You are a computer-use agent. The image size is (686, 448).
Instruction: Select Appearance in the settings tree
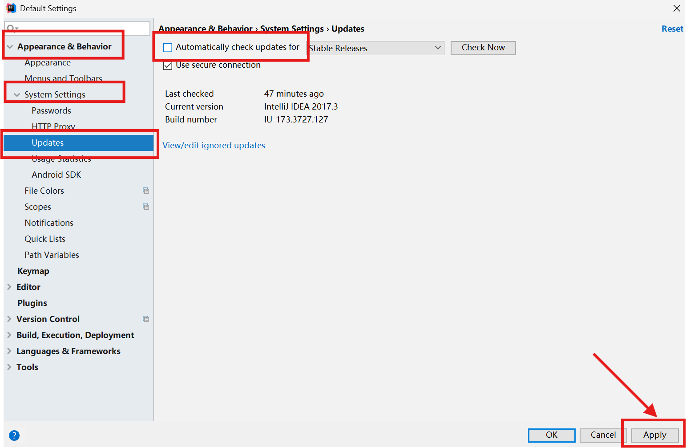coord(48,63)
